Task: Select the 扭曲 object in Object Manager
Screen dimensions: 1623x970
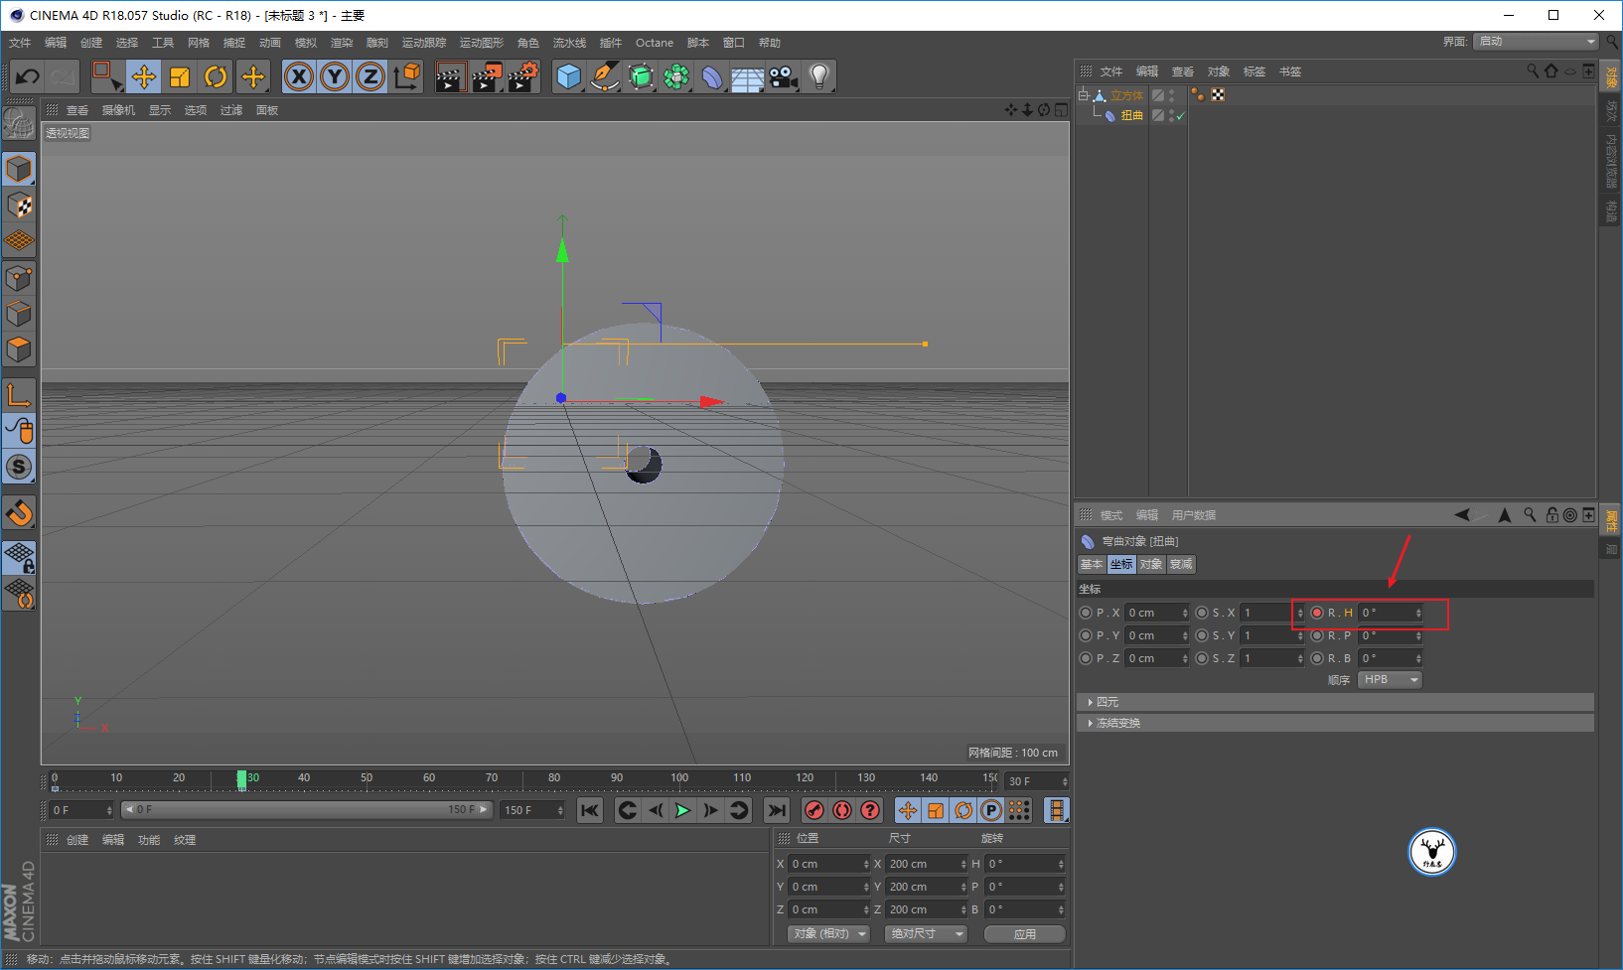Action: [x=1131, y=115]
